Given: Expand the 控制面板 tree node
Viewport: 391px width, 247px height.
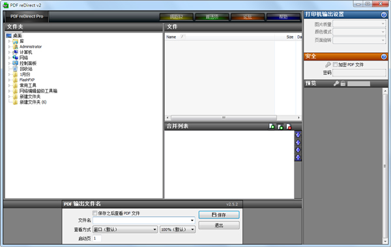Looking at the screenshot, I should pyautogui.click(x=10, y=63).
